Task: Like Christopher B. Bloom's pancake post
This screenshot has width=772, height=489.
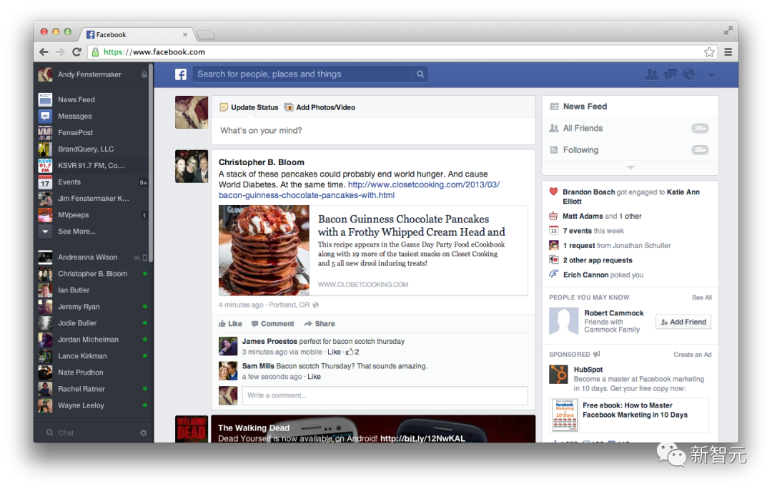Action: point(230,324)
